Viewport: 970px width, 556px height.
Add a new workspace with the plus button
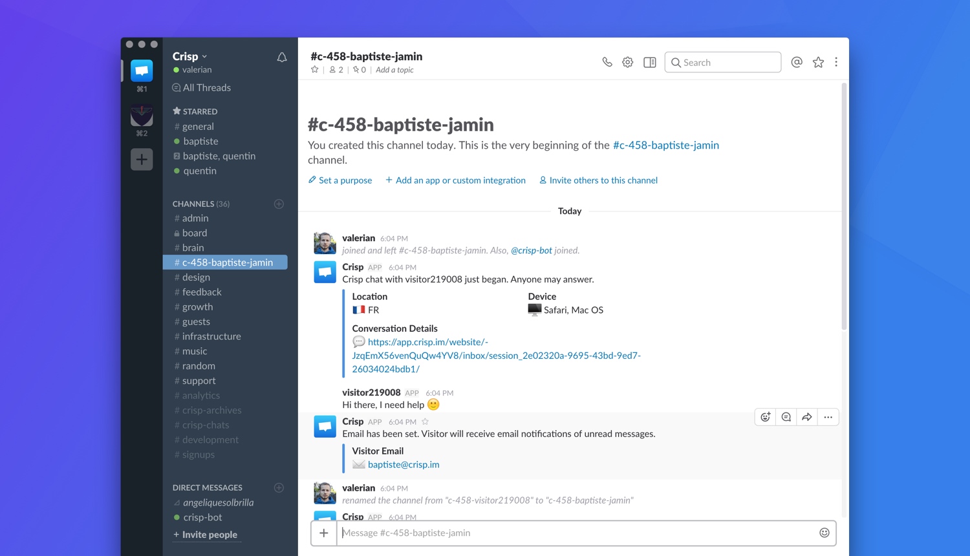point(142,159)
